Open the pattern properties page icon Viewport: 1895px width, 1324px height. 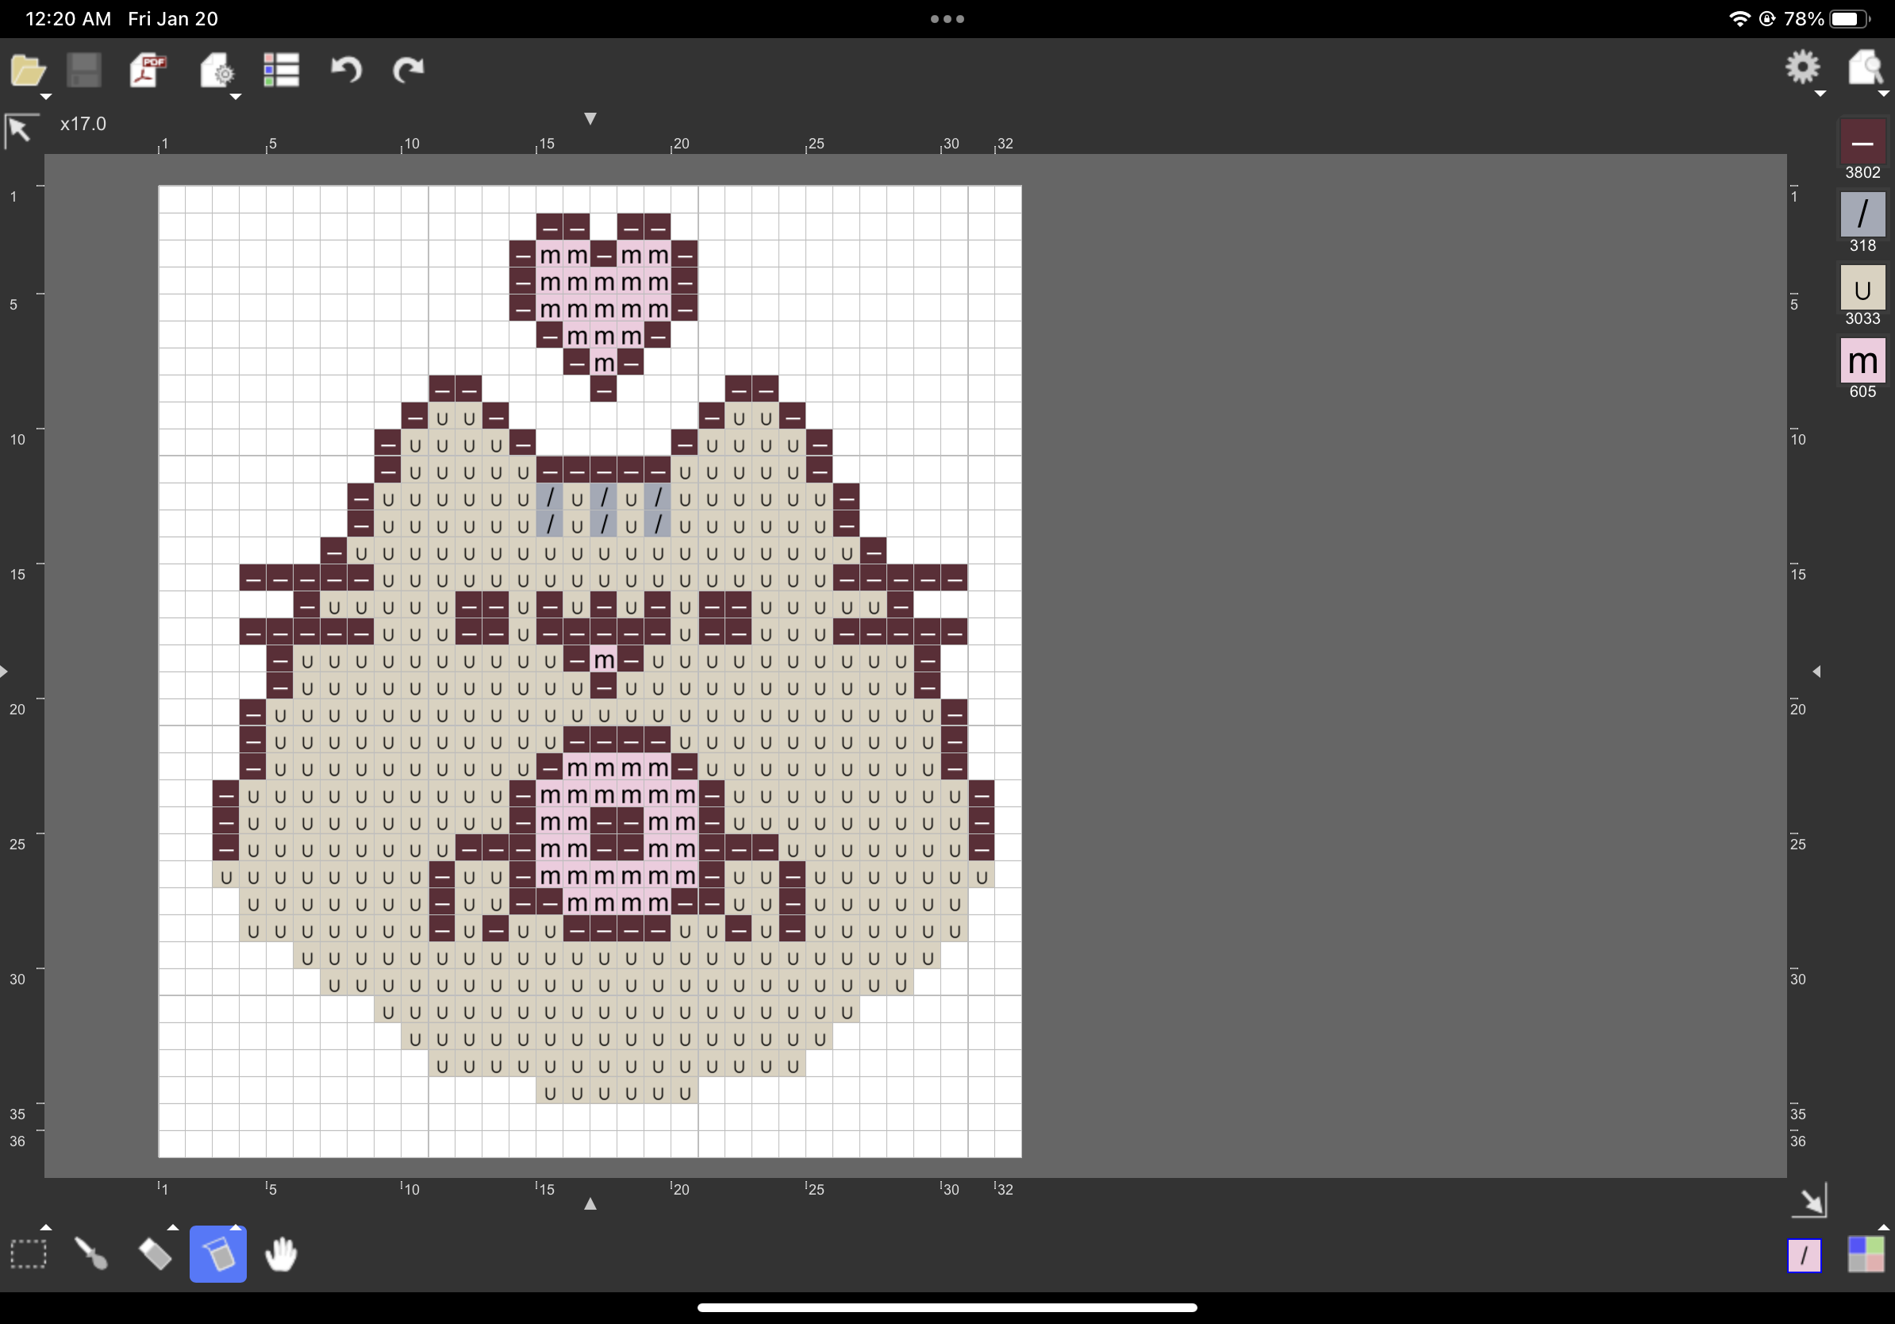pos(216,70)
